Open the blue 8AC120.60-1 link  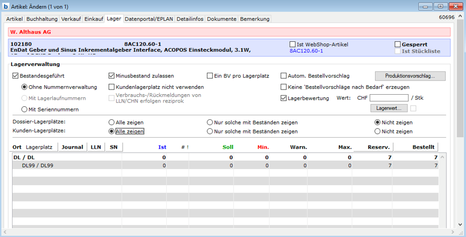click(306, 51)
